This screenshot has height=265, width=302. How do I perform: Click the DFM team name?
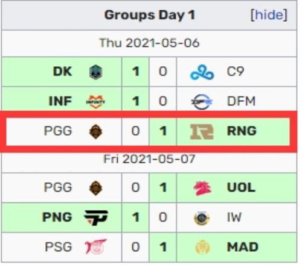(x=241, y=101)
